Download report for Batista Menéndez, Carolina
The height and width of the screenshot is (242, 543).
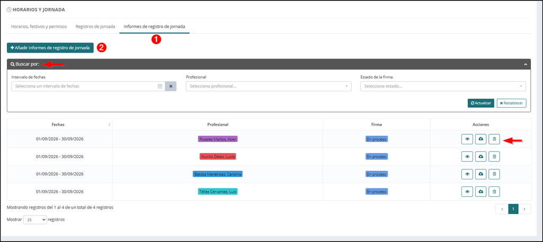click(x=480, y=174)
